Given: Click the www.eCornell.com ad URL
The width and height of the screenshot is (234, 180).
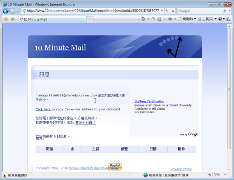Looking at the screenshot, I should [144, 112].
